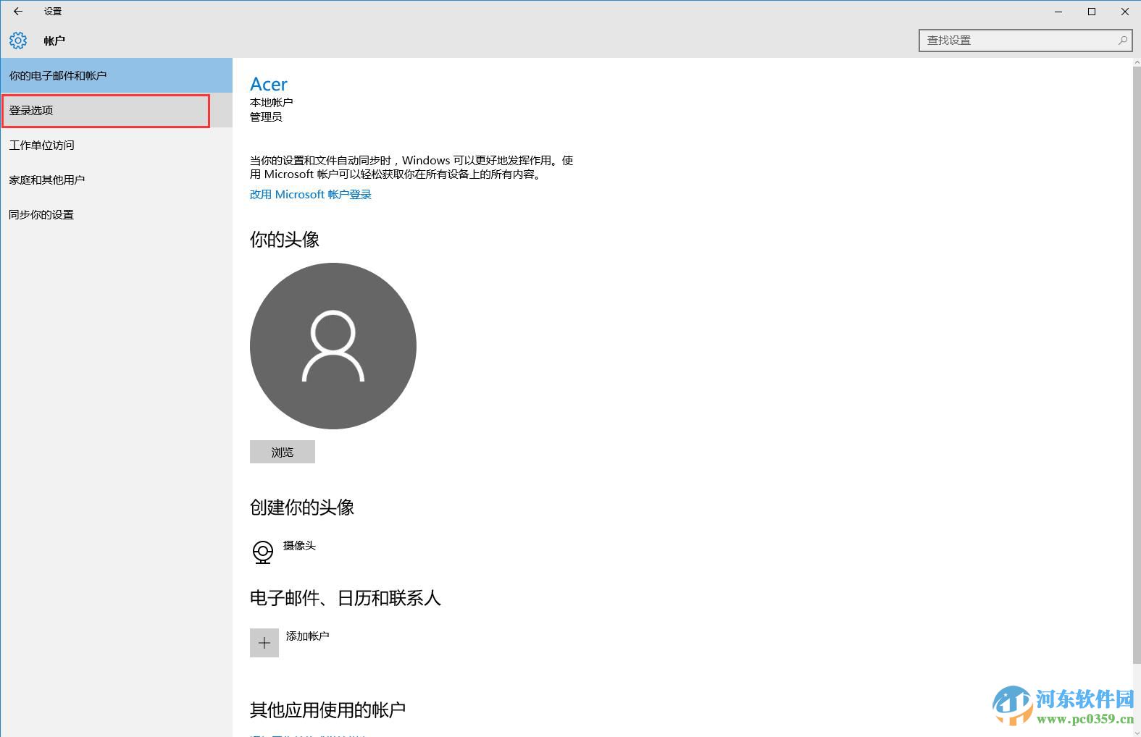Click the 摄像头 label
The image size is (1141, 737).
[299, 545]
